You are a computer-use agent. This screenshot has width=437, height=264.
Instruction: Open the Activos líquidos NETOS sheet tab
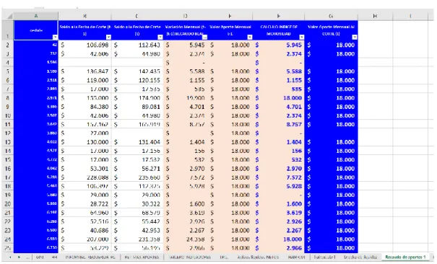point(258,257)
